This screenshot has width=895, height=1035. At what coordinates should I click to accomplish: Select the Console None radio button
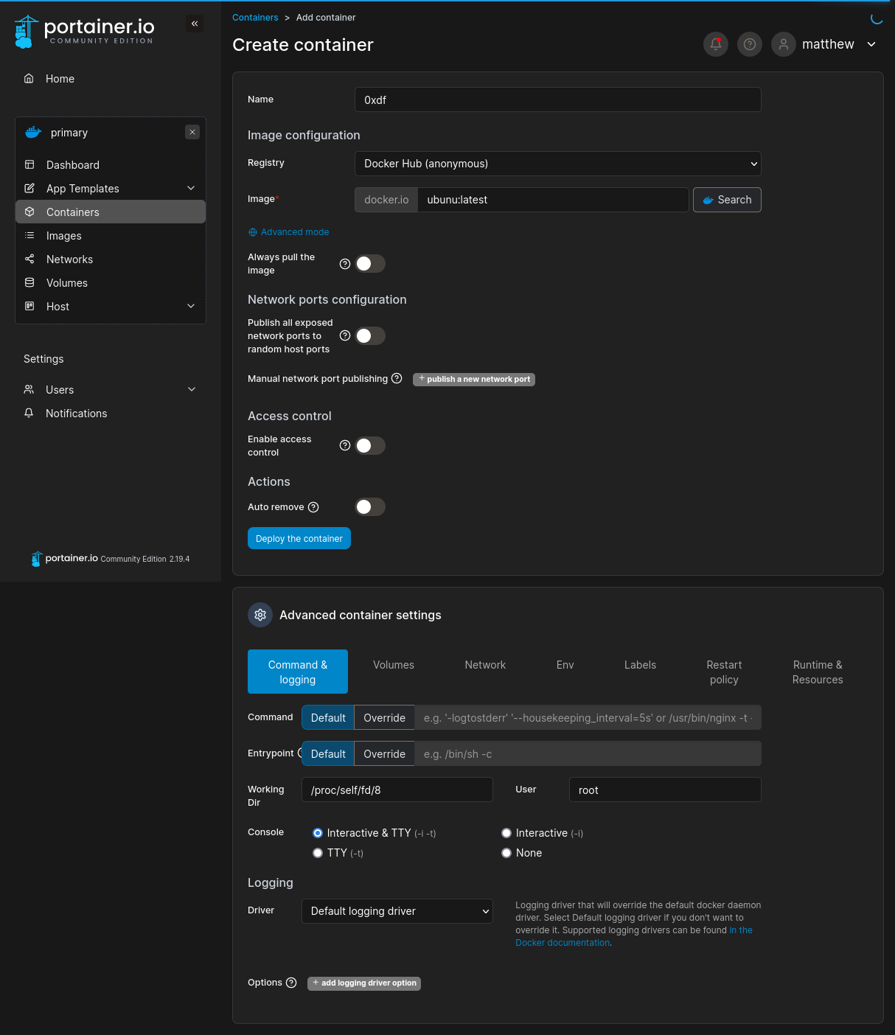(x=506, y=853)
